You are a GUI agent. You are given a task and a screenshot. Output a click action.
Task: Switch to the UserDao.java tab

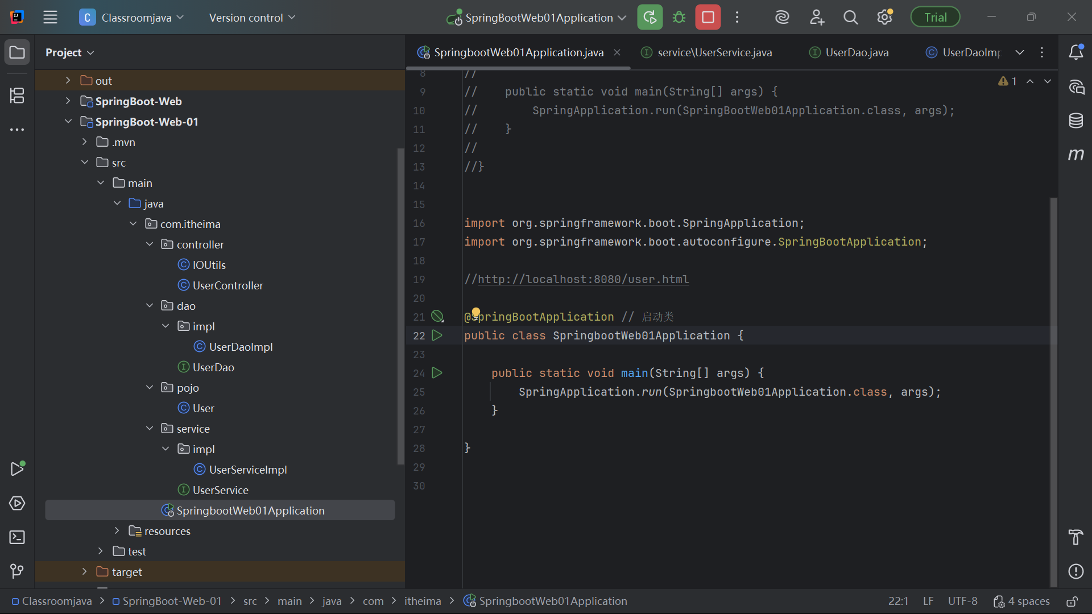coord(857,52)
